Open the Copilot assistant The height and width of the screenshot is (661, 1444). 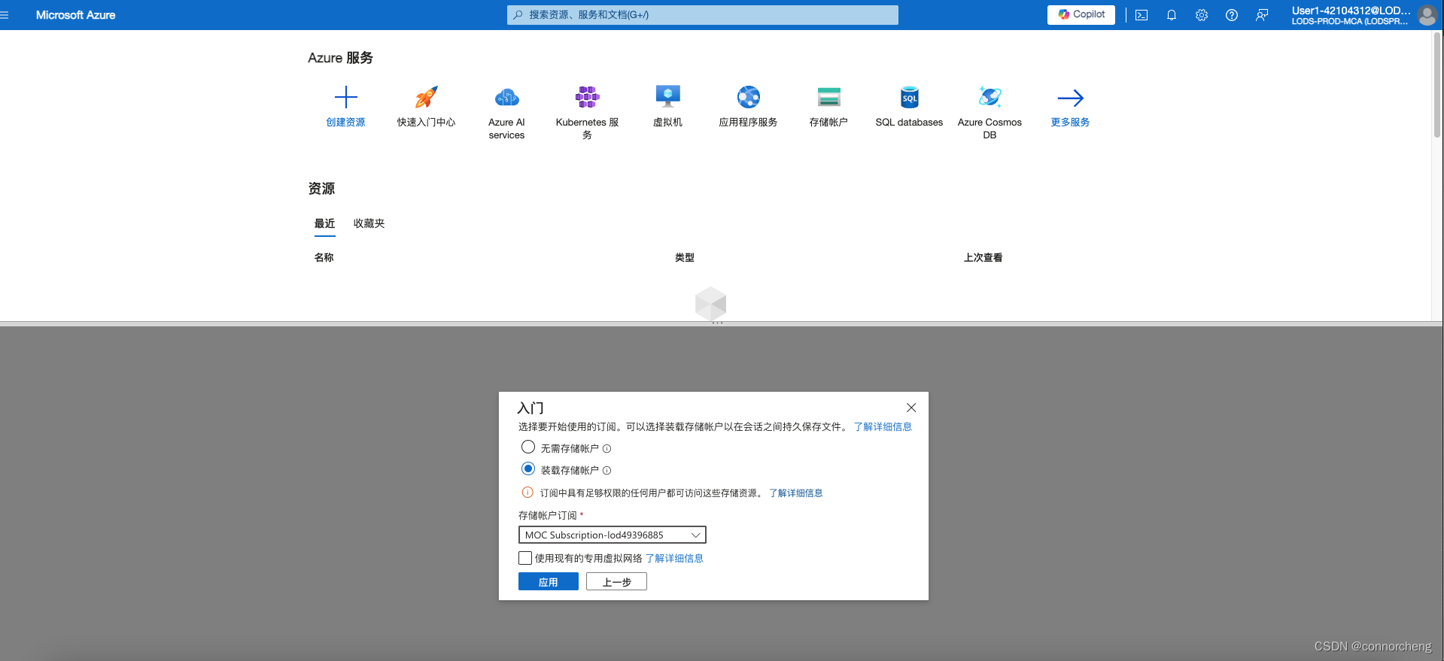[1081, 14]
